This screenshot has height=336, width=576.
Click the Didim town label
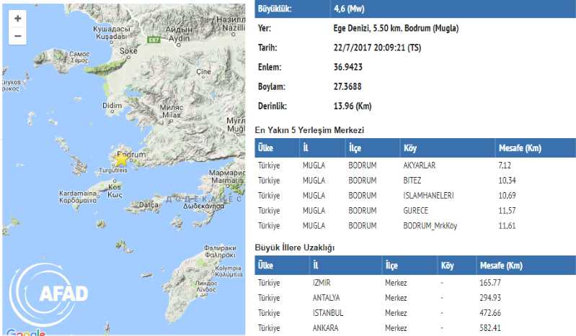pyautogui.click(x=112, y=105)
